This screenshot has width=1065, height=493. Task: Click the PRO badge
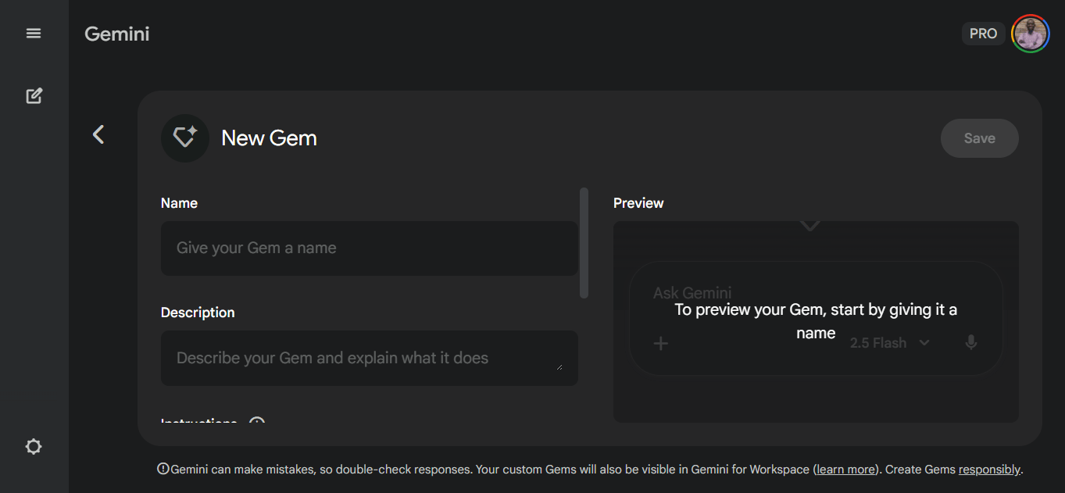(983, 34)
